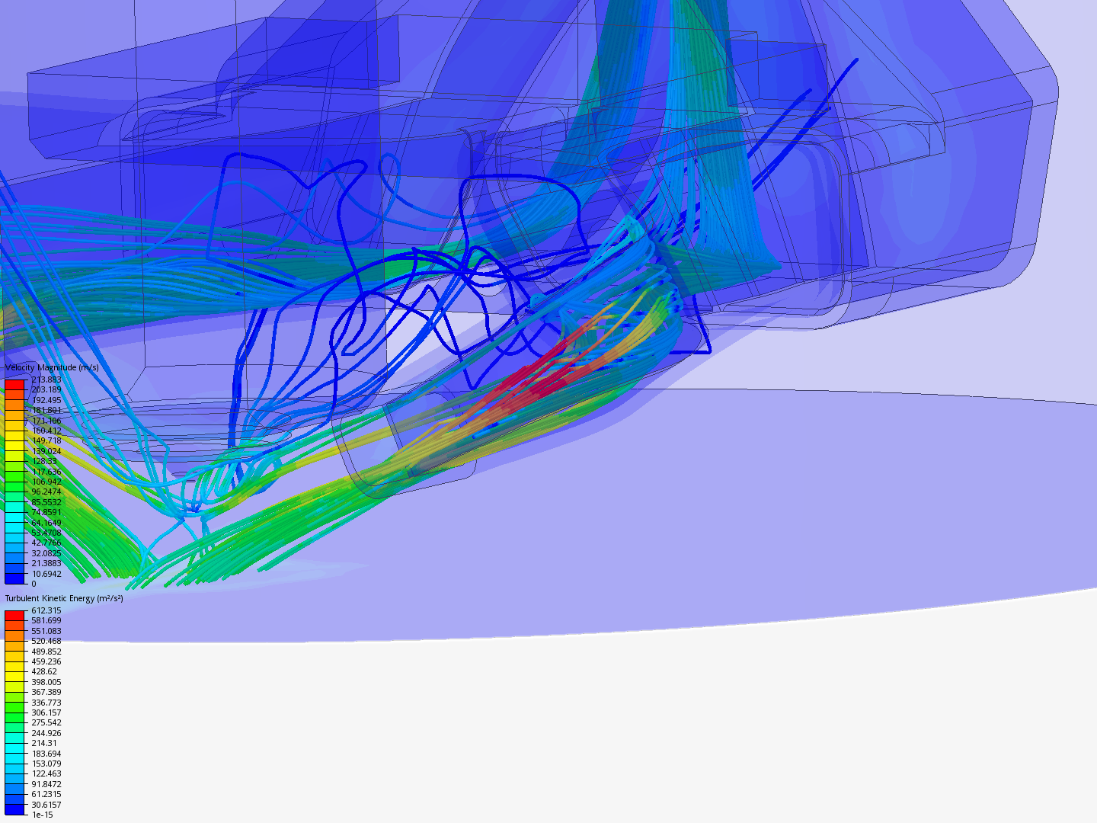This screenshot has height=823, width=1097.
Task: Click the velocity legend minimum value 0
Action: point(34,584)
